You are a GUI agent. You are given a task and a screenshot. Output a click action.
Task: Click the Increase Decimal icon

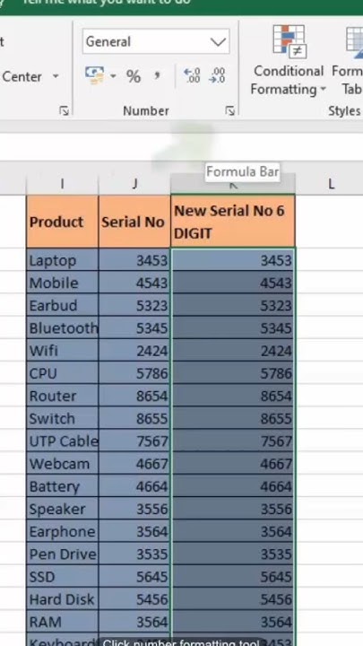tap(192, 76)
